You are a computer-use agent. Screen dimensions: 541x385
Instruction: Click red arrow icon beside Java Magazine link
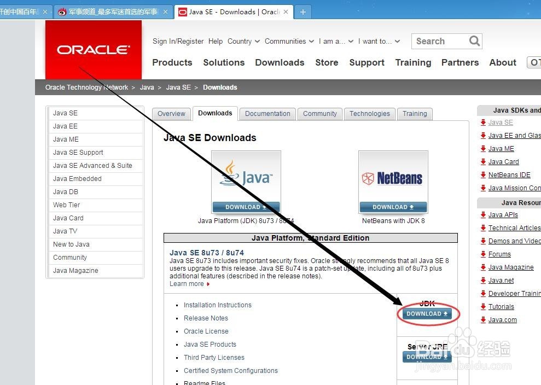click(483, 267)
